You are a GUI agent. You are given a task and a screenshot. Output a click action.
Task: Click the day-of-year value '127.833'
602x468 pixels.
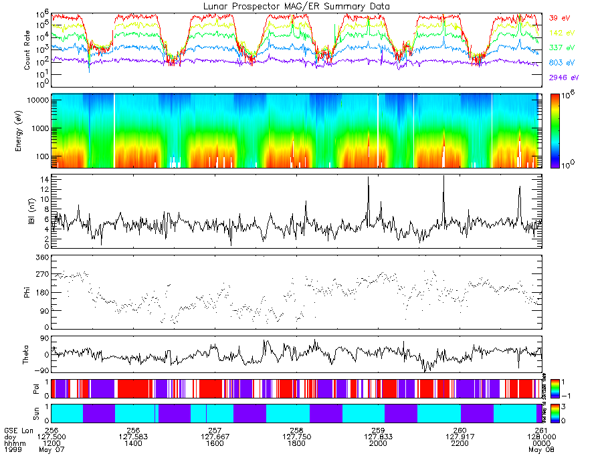378,437
